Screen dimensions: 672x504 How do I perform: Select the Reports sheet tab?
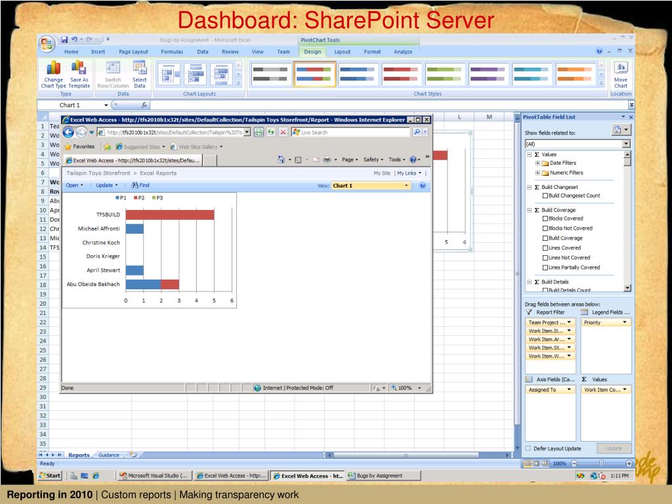coord(79,455)
